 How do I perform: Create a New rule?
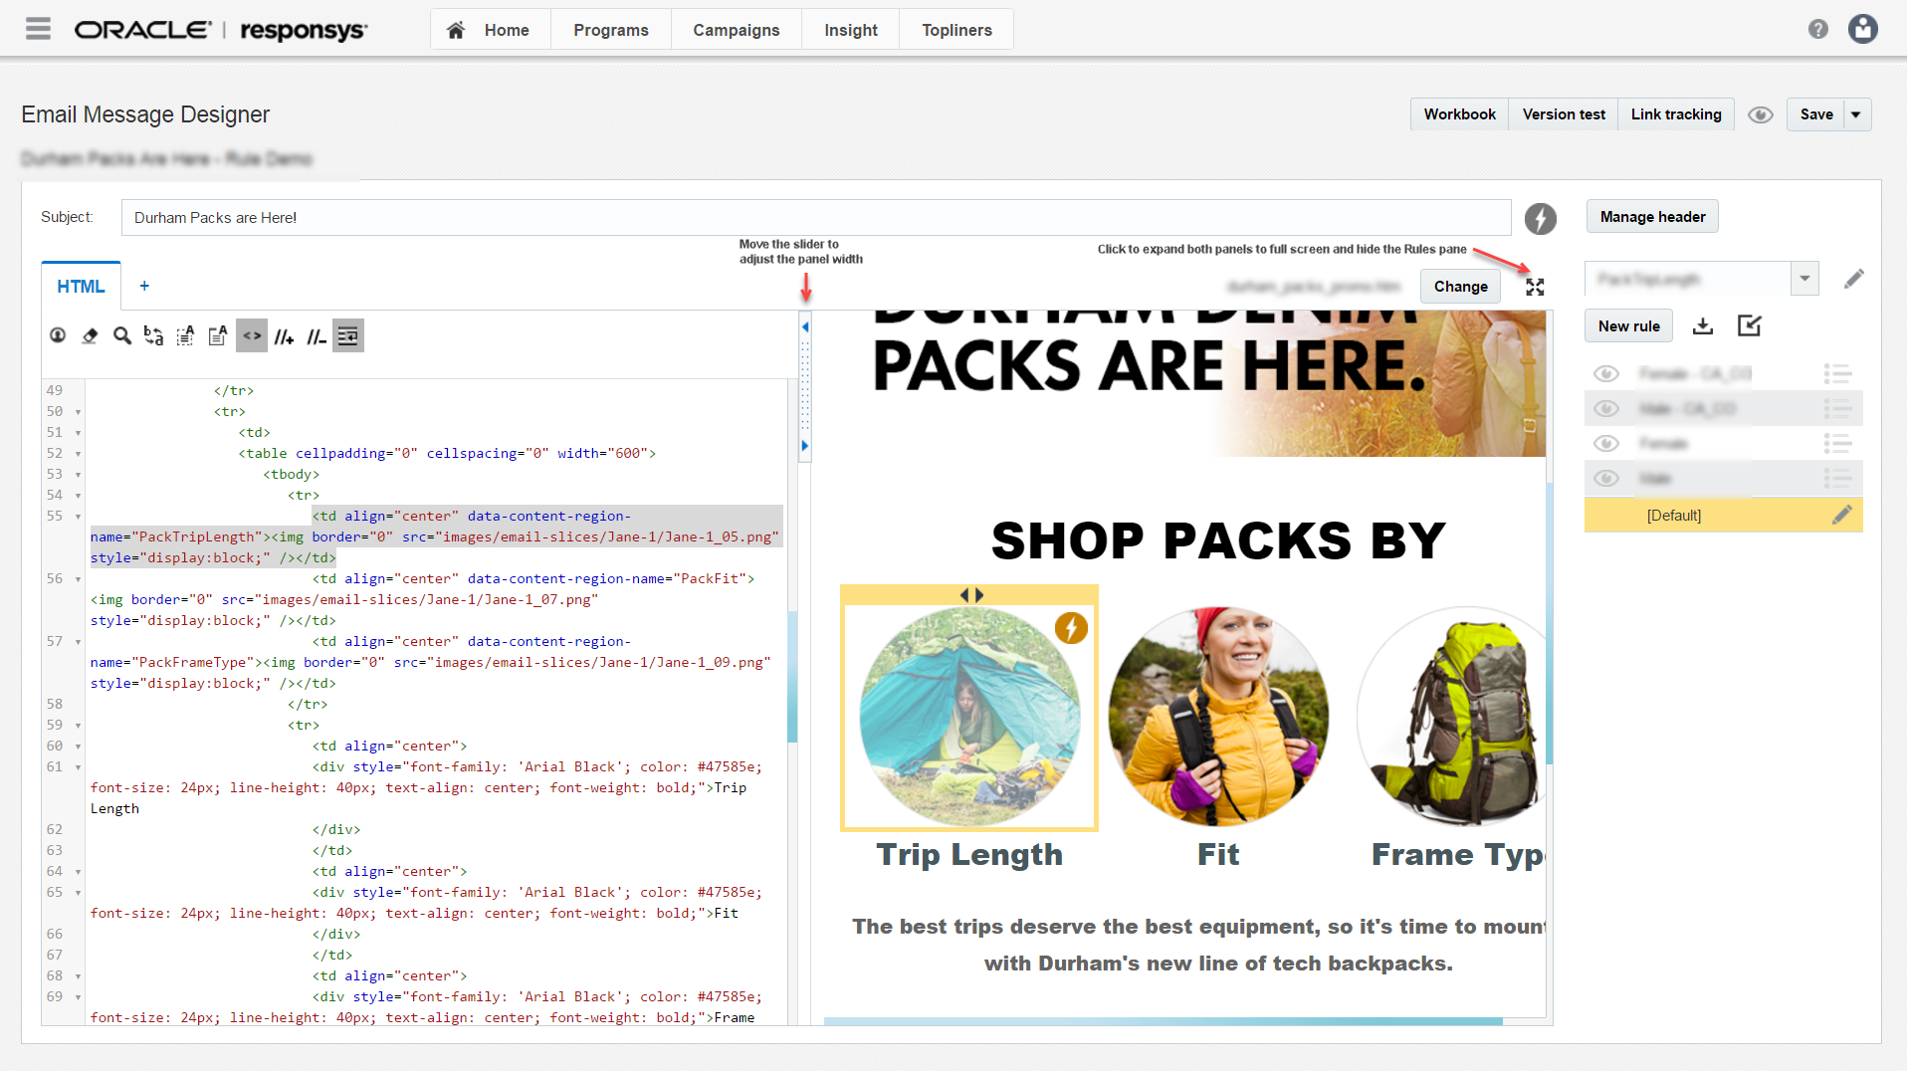pyautogui.click(x=1629, y=325)
